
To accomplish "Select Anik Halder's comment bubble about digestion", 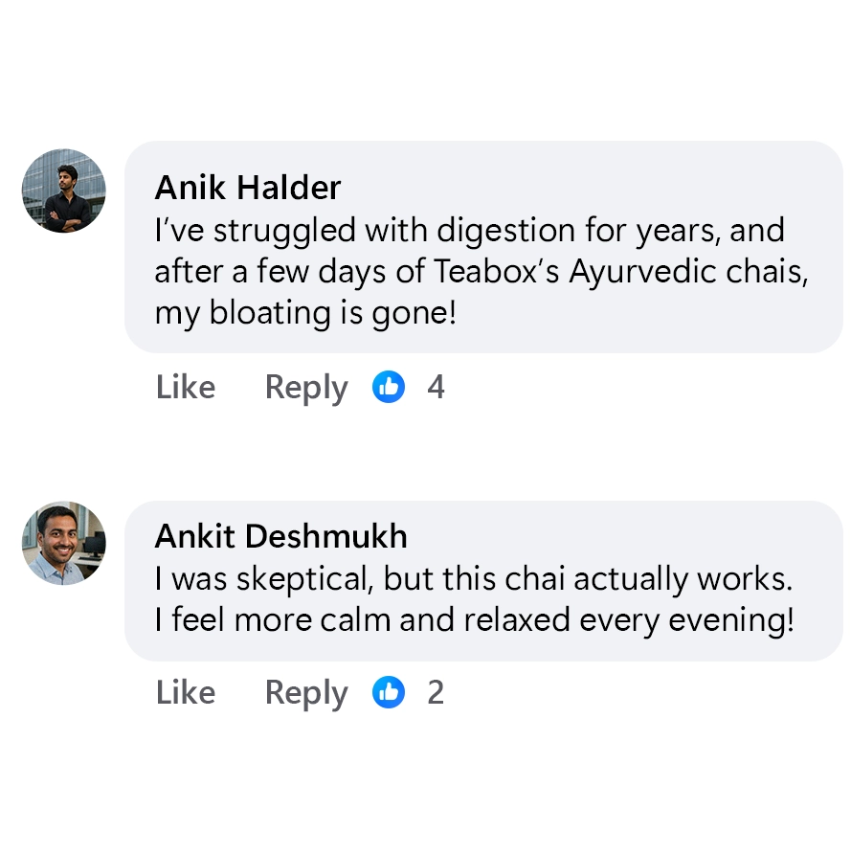I will point(479,244).
